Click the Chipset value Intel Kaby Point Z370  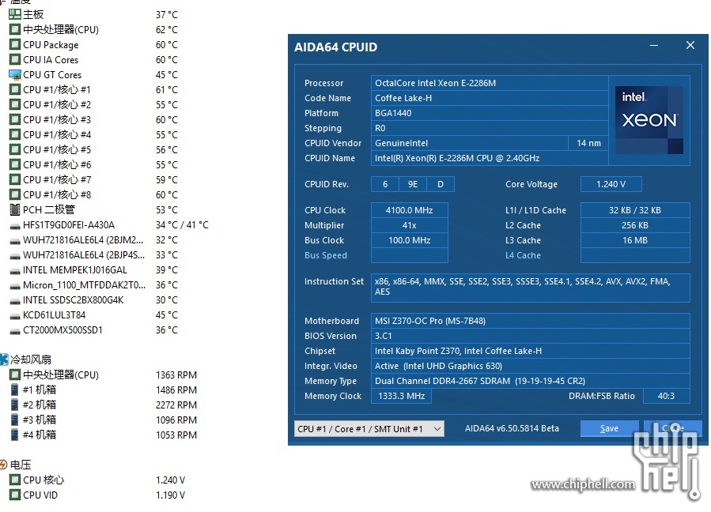click(x=530, y=351)
